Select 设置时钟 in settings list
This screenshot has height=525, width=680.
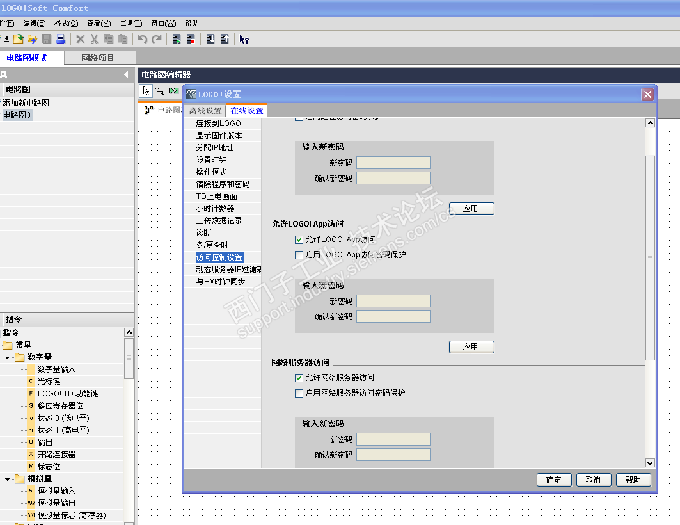pos(211,160)
